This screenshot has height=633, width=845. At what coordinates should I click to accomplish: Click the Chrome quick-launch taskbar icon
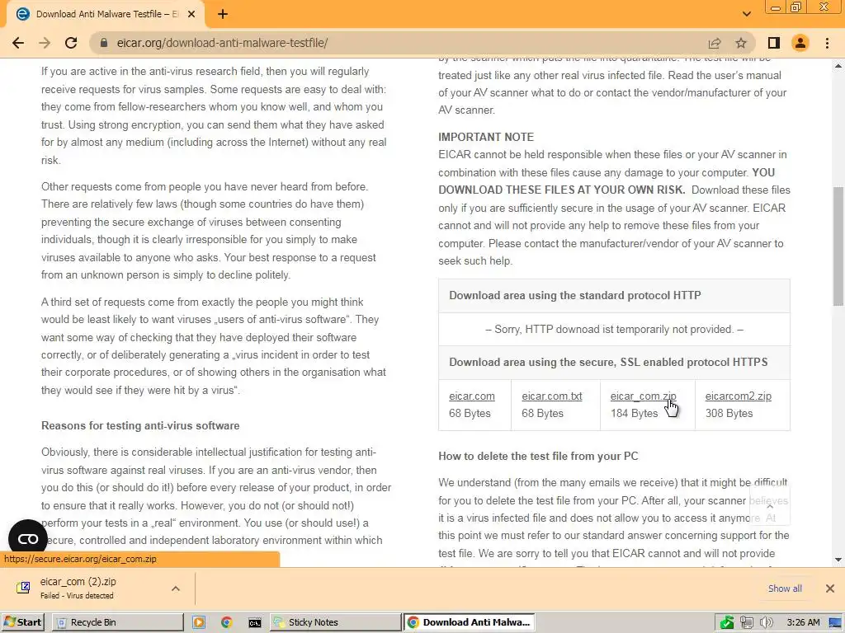226,623
